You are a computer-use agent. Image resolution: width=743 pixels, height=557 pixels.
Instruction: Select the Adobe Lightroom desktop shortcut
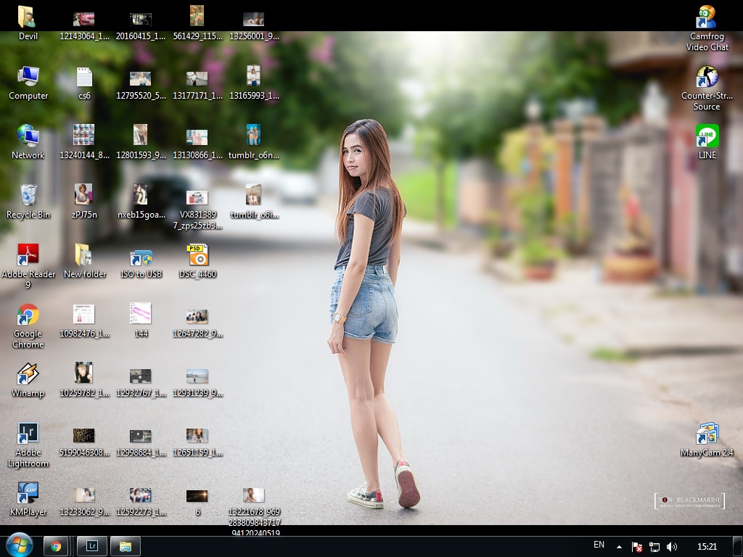point(28,434)
